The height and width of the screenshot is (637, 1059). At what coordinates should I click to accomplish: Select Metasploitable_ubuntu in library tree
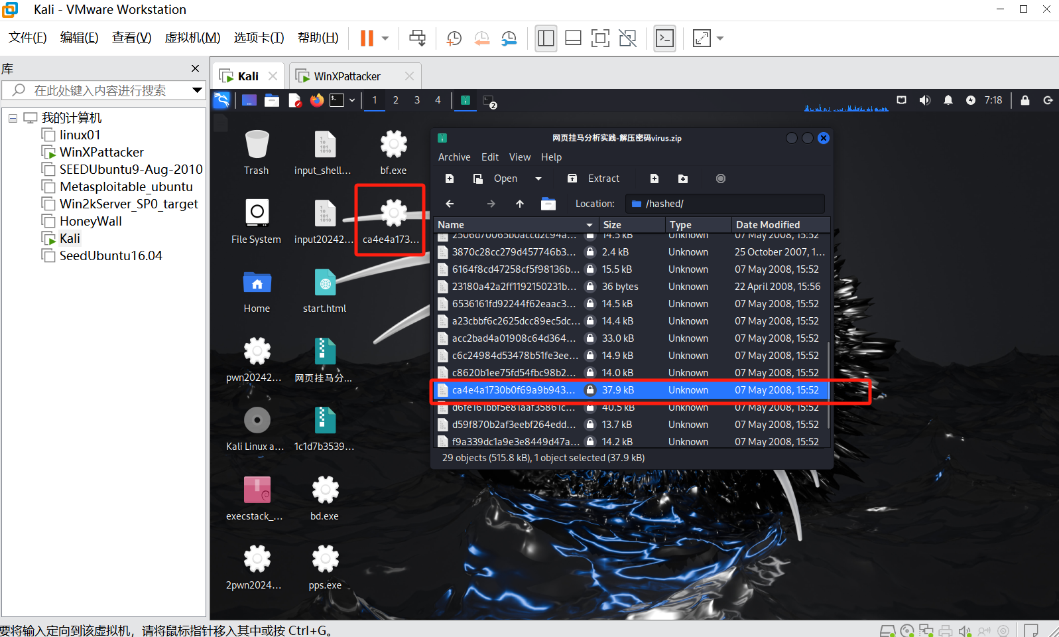coord(126,186)
